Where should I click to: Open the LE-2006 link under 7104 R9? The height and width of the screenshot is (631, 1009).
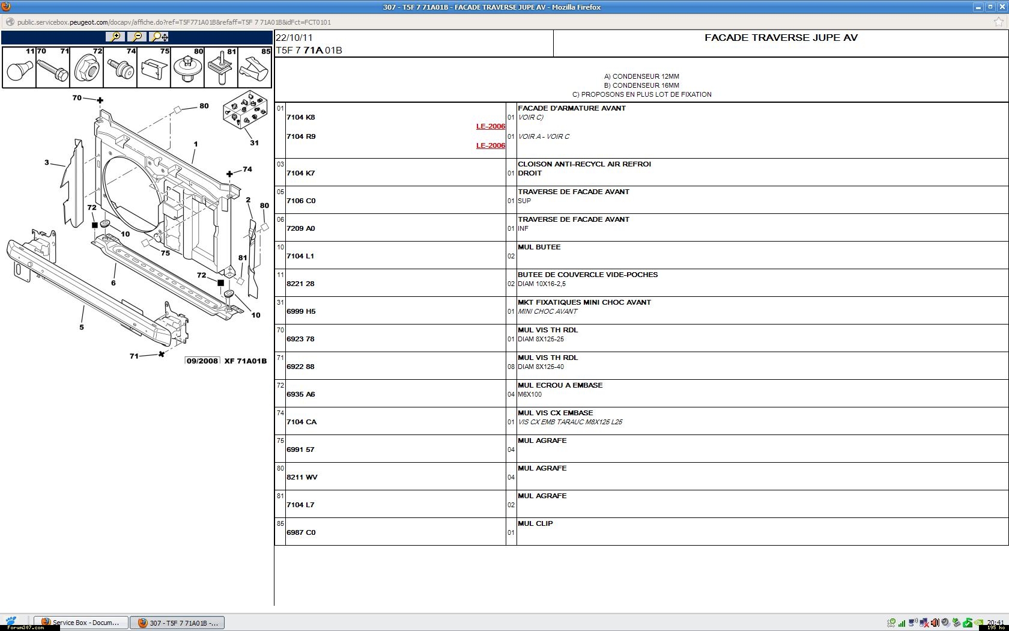(x=491, y=145)
